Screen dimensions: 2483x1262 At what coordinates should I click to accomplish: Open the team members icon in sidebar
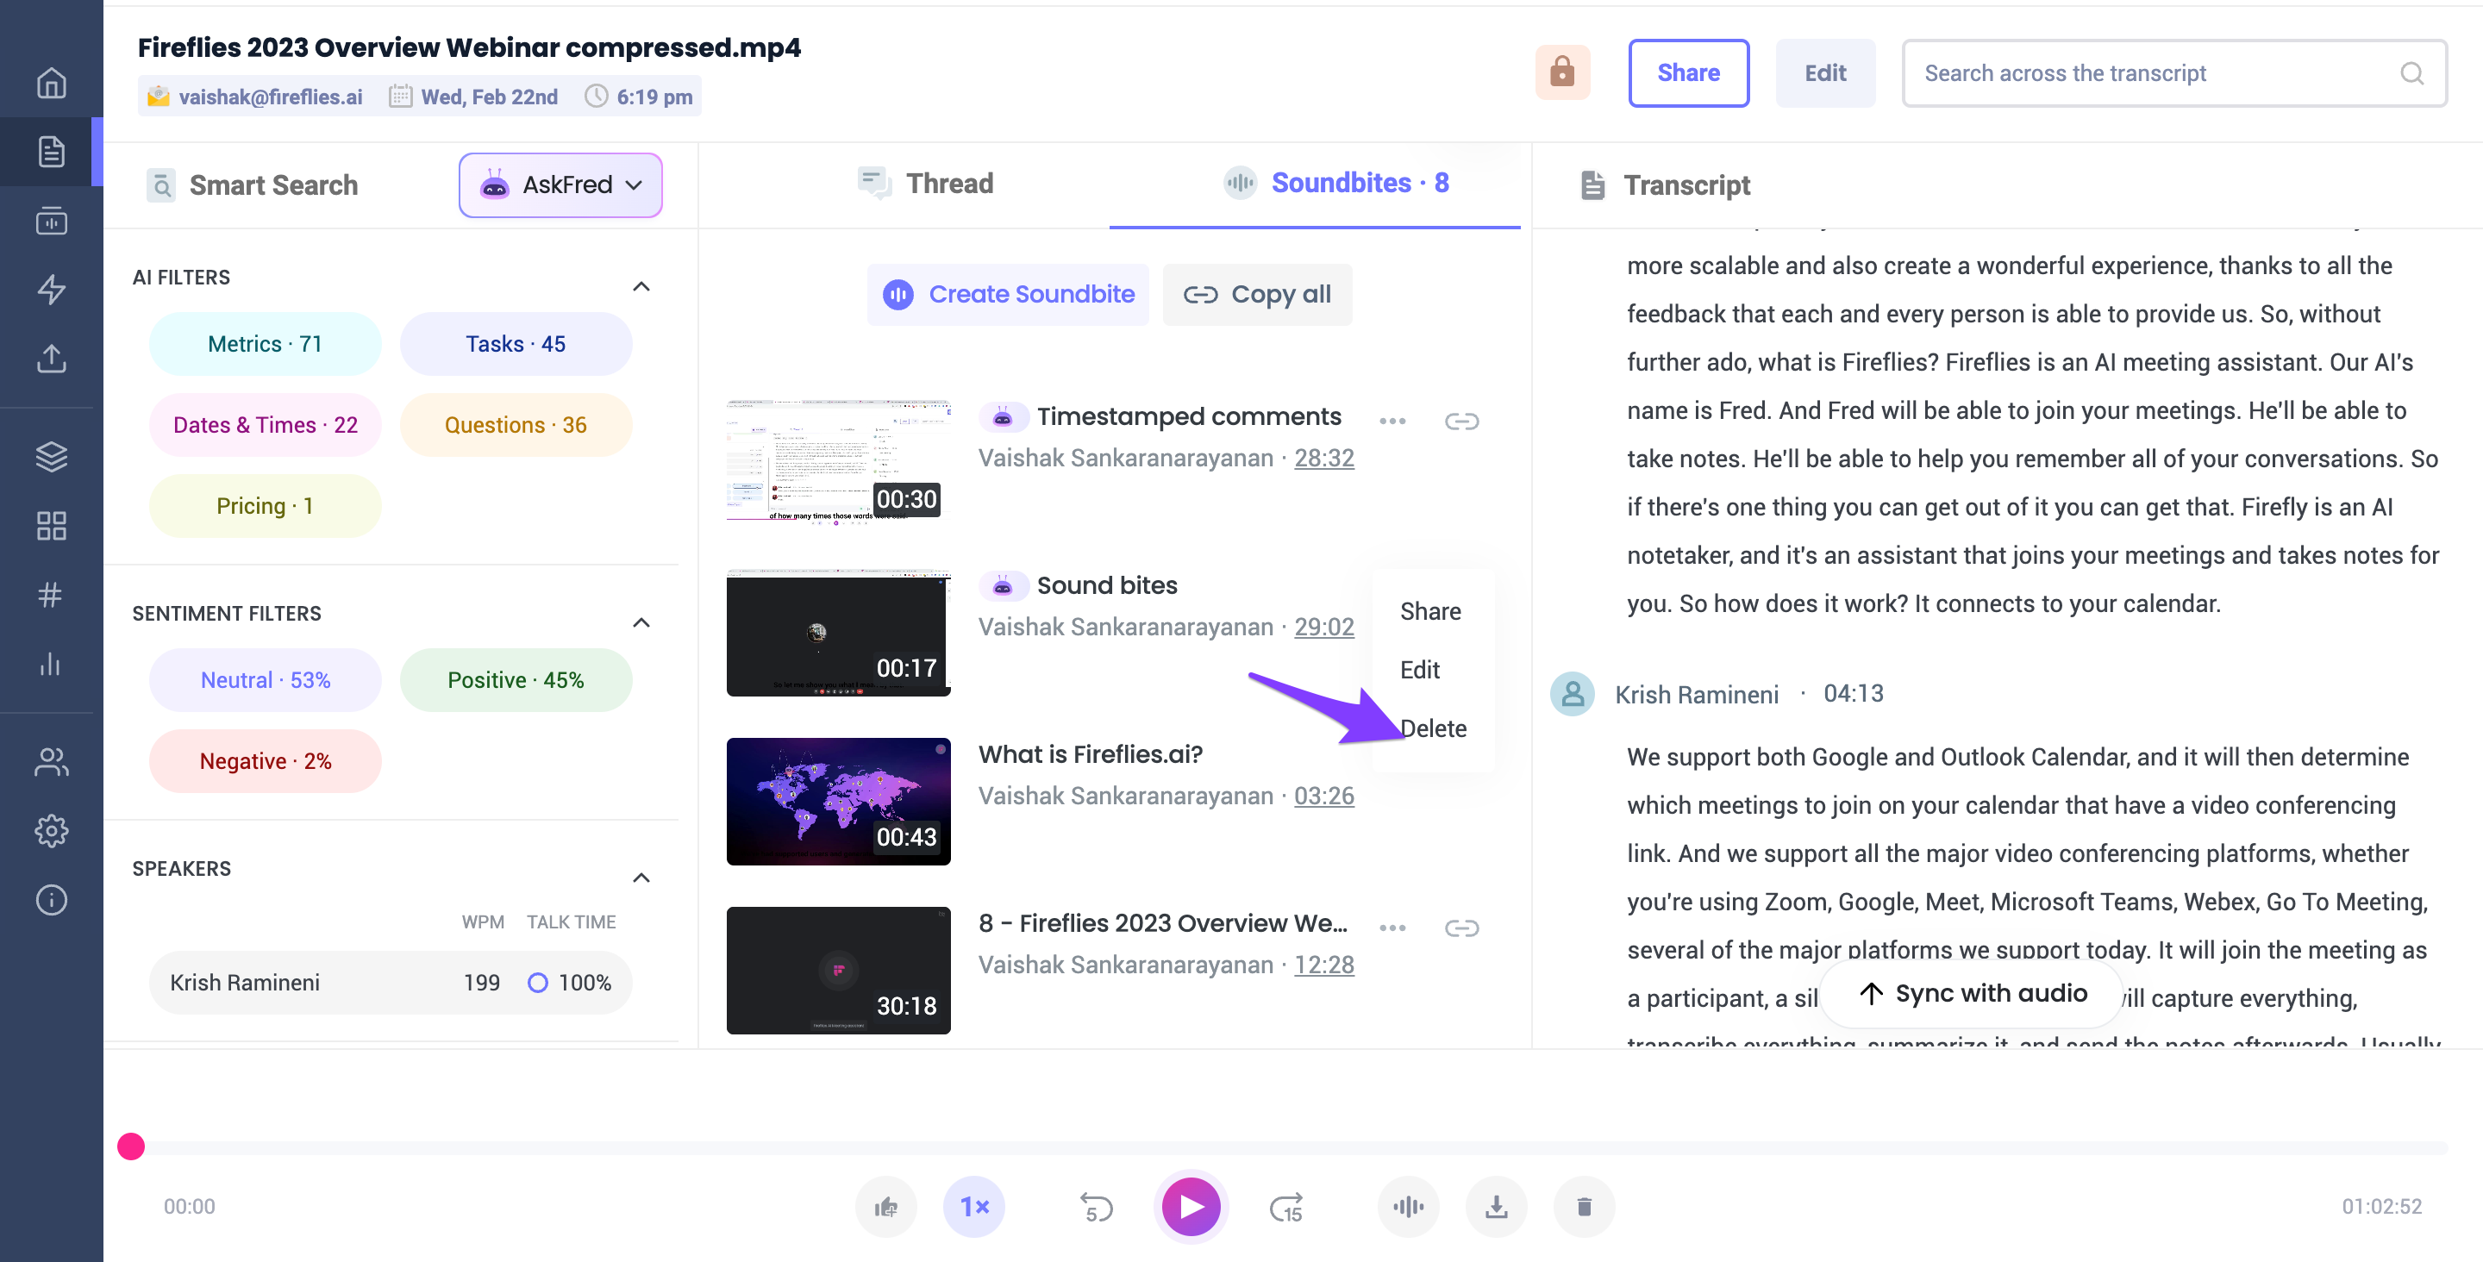[51, 762]
